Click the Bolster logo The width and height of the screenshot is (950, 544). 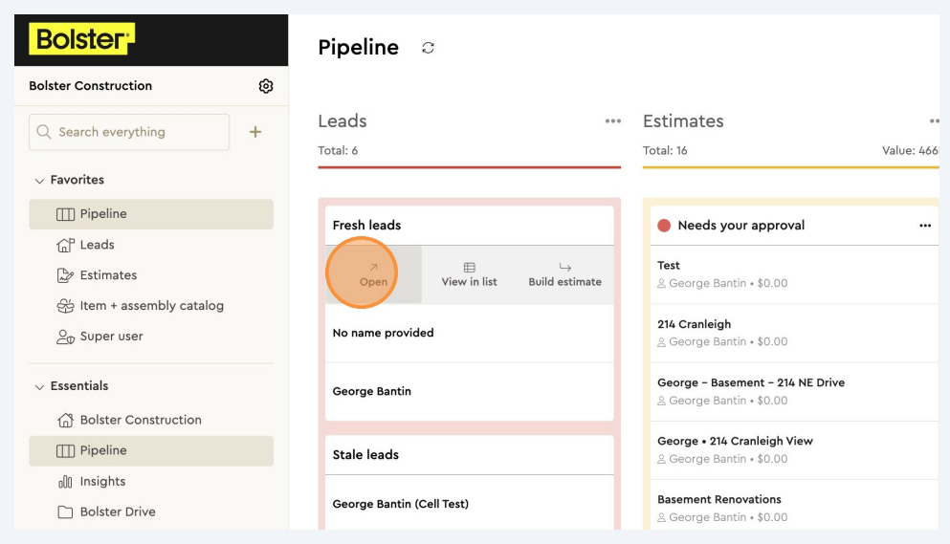click(81, 39)
